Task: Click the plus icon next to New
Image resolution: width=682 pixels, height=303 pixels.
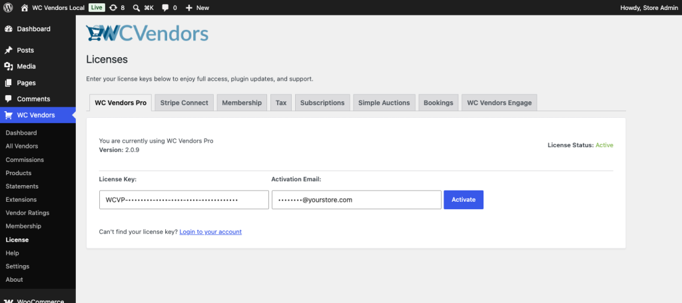Action: pos(188,7)
